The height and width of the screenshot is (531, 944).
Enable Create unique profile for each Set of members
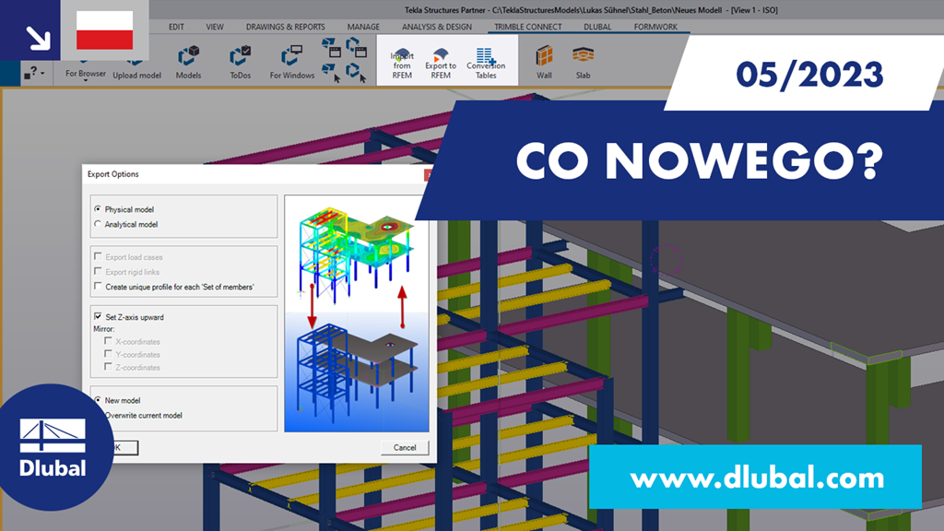[x=98, y=287]
